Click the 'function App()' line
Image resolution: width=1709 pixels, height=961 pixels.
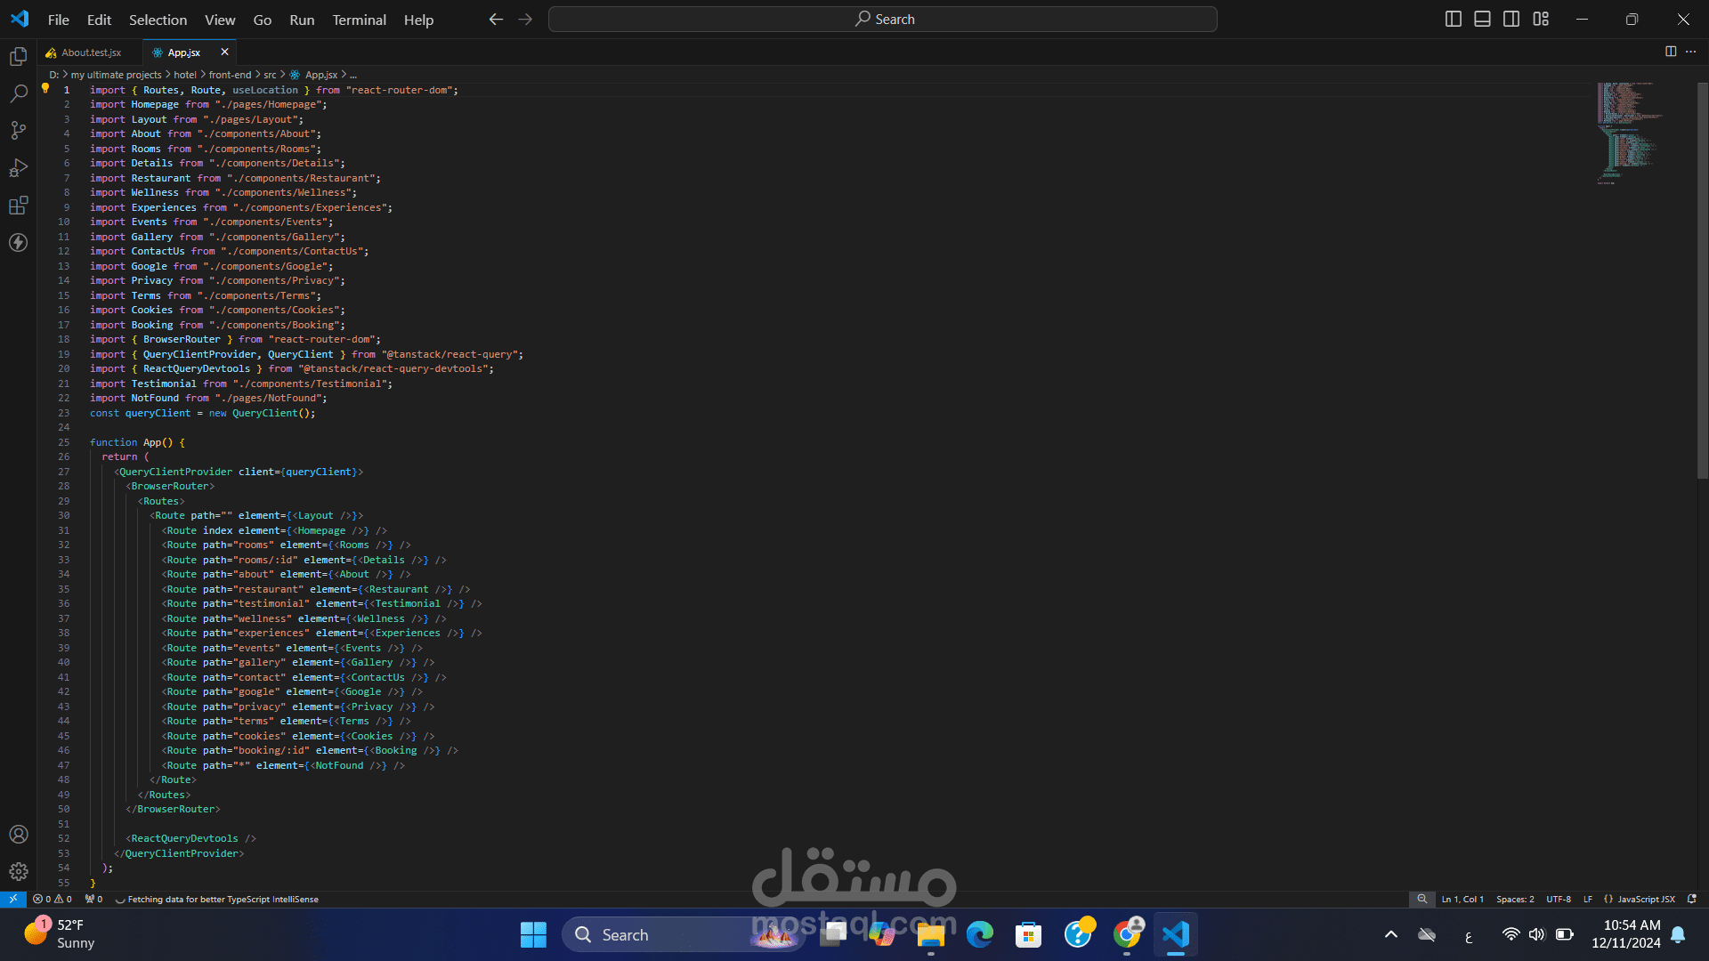[137, 442]
